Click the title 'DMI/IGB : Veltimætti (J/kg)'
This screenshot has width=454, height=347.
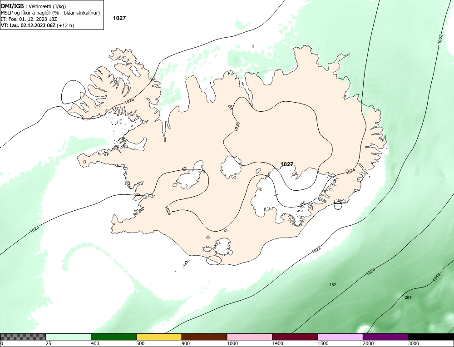pos(33,6)
